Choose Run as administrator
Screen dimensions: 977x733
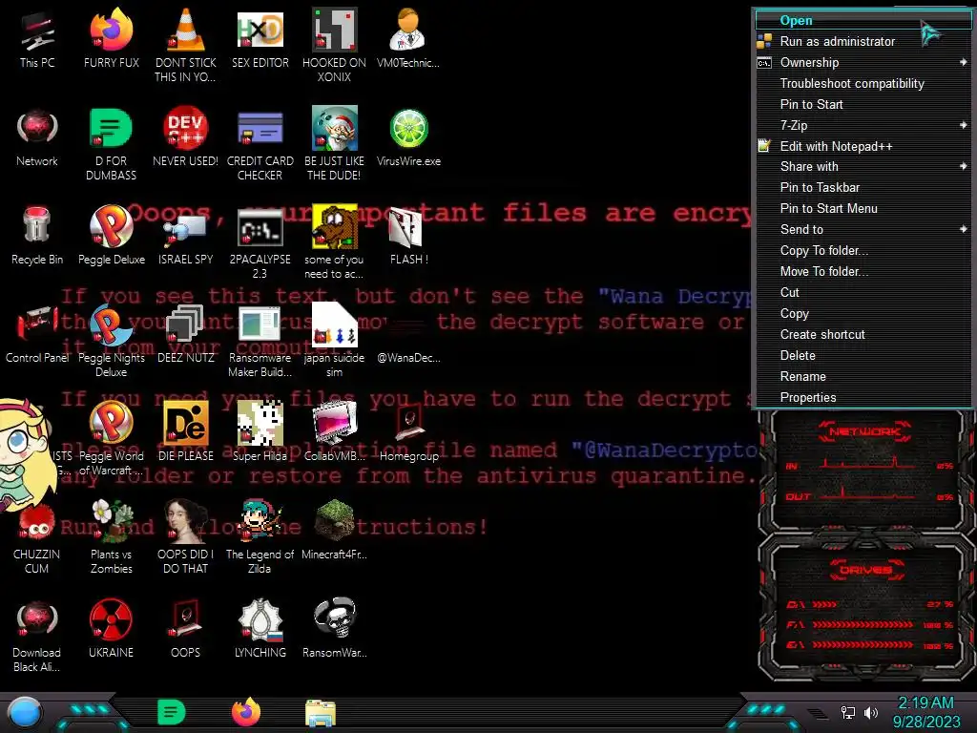pyautogui.click(x=863, y=41)
